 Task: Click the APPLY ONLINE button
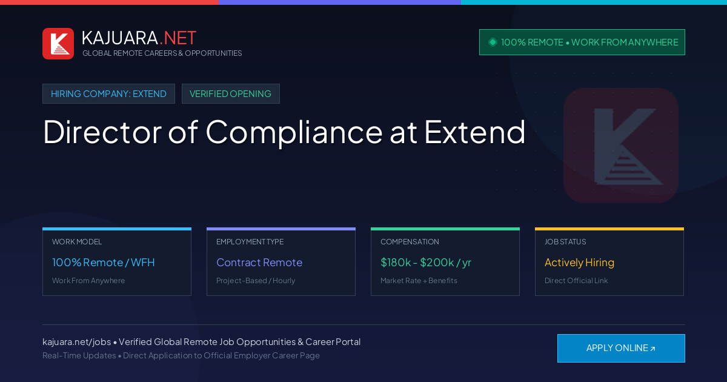[621, 348]
